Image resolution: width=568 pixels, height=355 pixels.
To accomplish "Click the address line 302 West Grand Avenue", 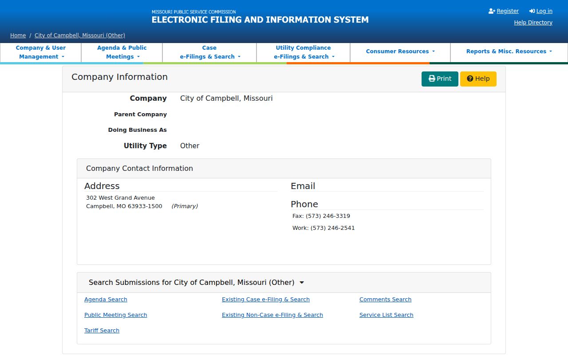I will click(x=120, y=198).
